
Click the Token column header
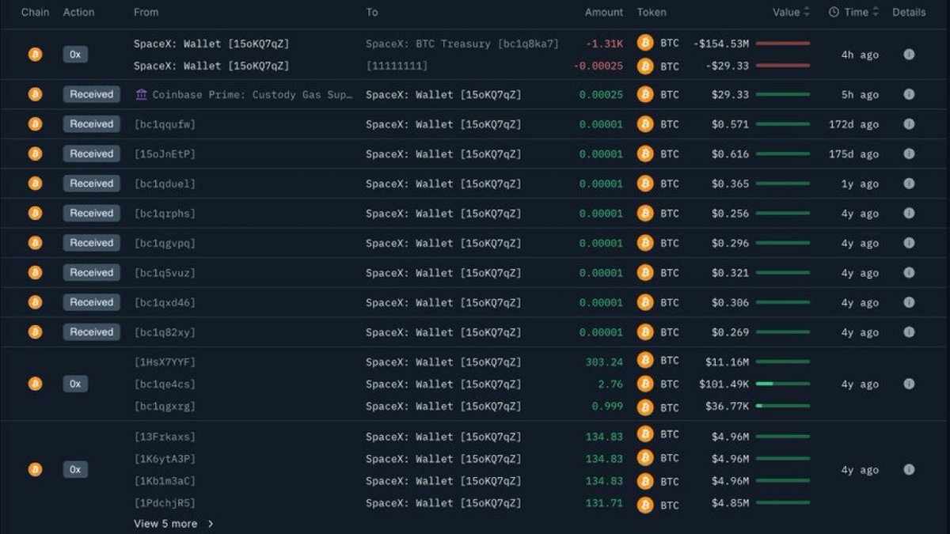click(652, 12)
